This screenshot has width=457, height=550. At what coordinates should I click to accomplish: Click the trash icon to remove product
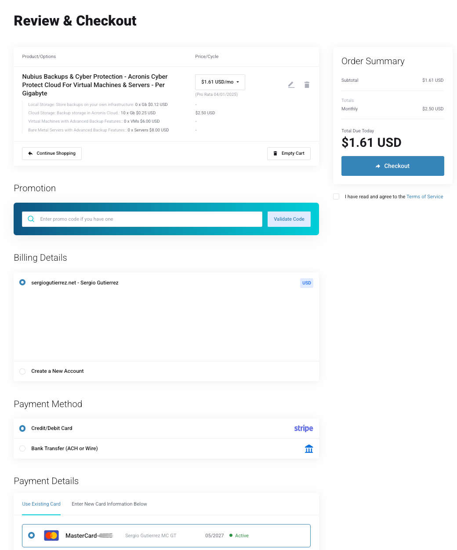(307, 85)
